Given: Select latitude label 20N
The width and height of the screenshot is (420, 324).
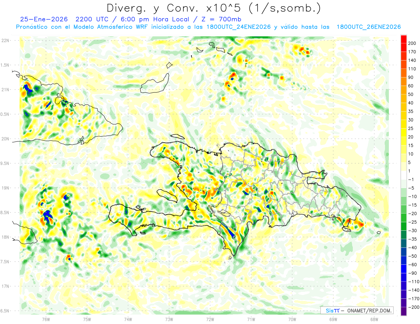Looking at the screenshot, I should click(x=5, y=139).
